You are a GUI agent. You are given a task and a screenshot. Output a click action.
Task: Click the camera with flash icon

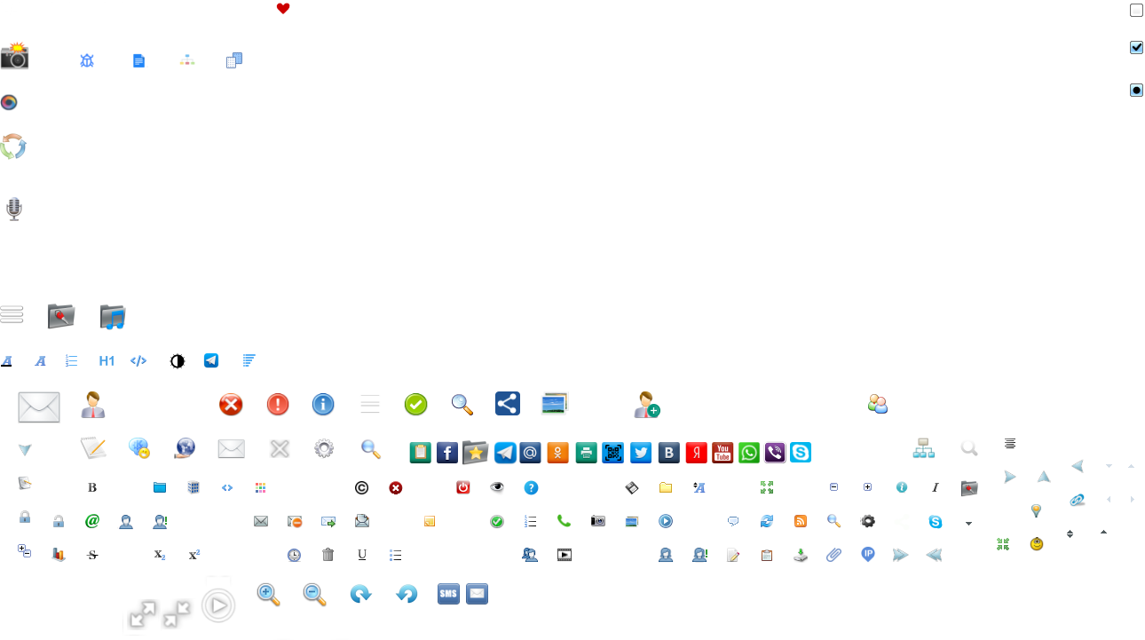(14, 56)
